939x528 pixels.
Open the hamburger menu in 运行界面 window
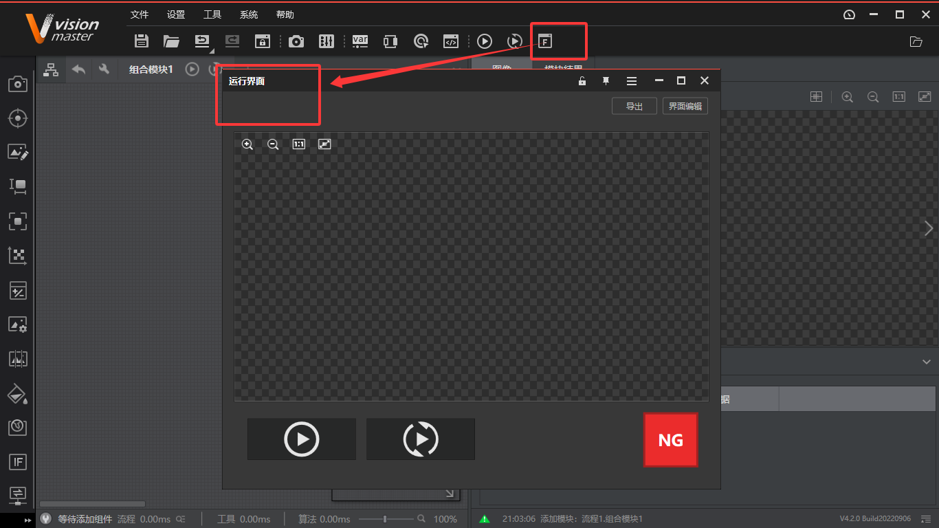coord(631,80)
